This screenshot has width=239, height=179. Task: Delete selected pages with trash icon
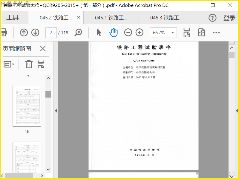(x=29, y=64)
